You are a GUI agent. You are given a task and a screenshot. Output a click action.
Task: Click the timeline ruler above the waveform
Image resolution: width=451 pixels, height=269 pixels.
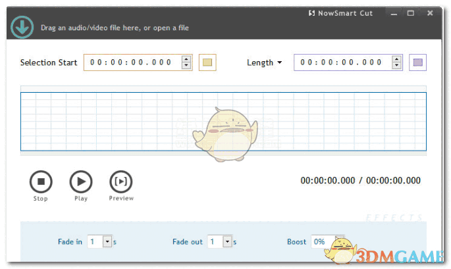[x=223, y=89]
